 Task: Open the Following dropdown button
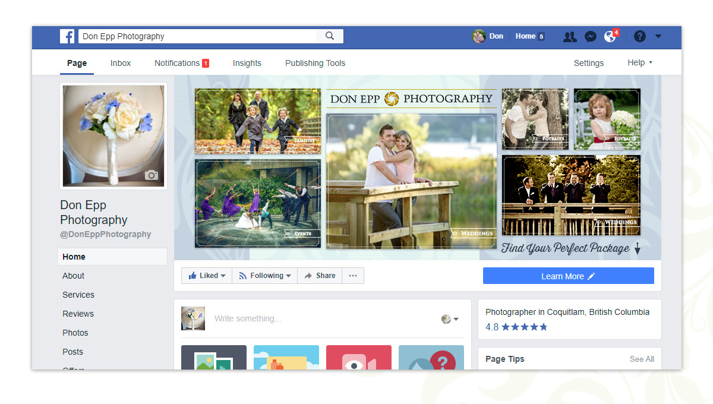(264, 276)
